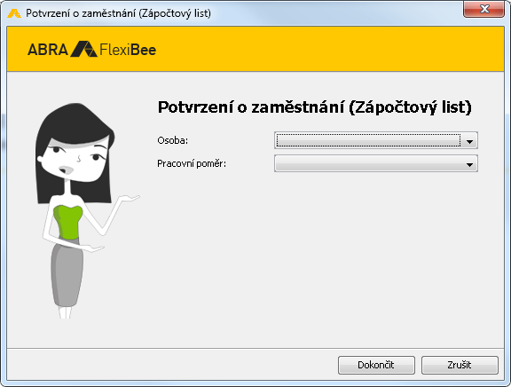
Task: Click the ABRA text in the logo
Action: click(48, 50)
